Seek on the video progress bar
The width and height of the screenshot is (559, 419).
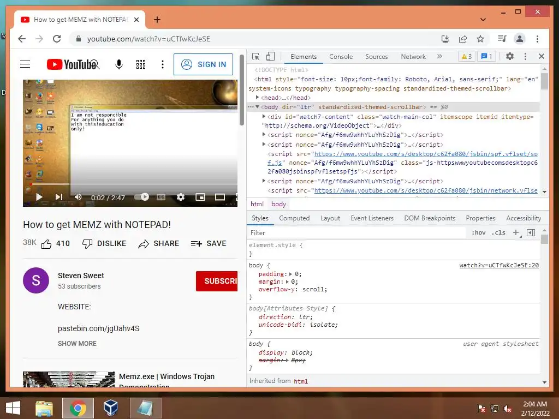click(133, 184)
